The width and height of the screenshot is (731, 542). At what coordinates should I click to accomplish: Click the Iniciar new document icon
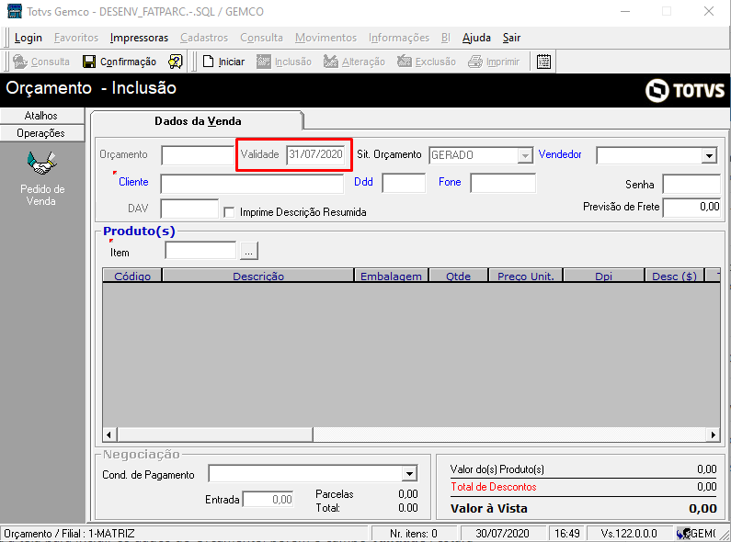point(208,62)
